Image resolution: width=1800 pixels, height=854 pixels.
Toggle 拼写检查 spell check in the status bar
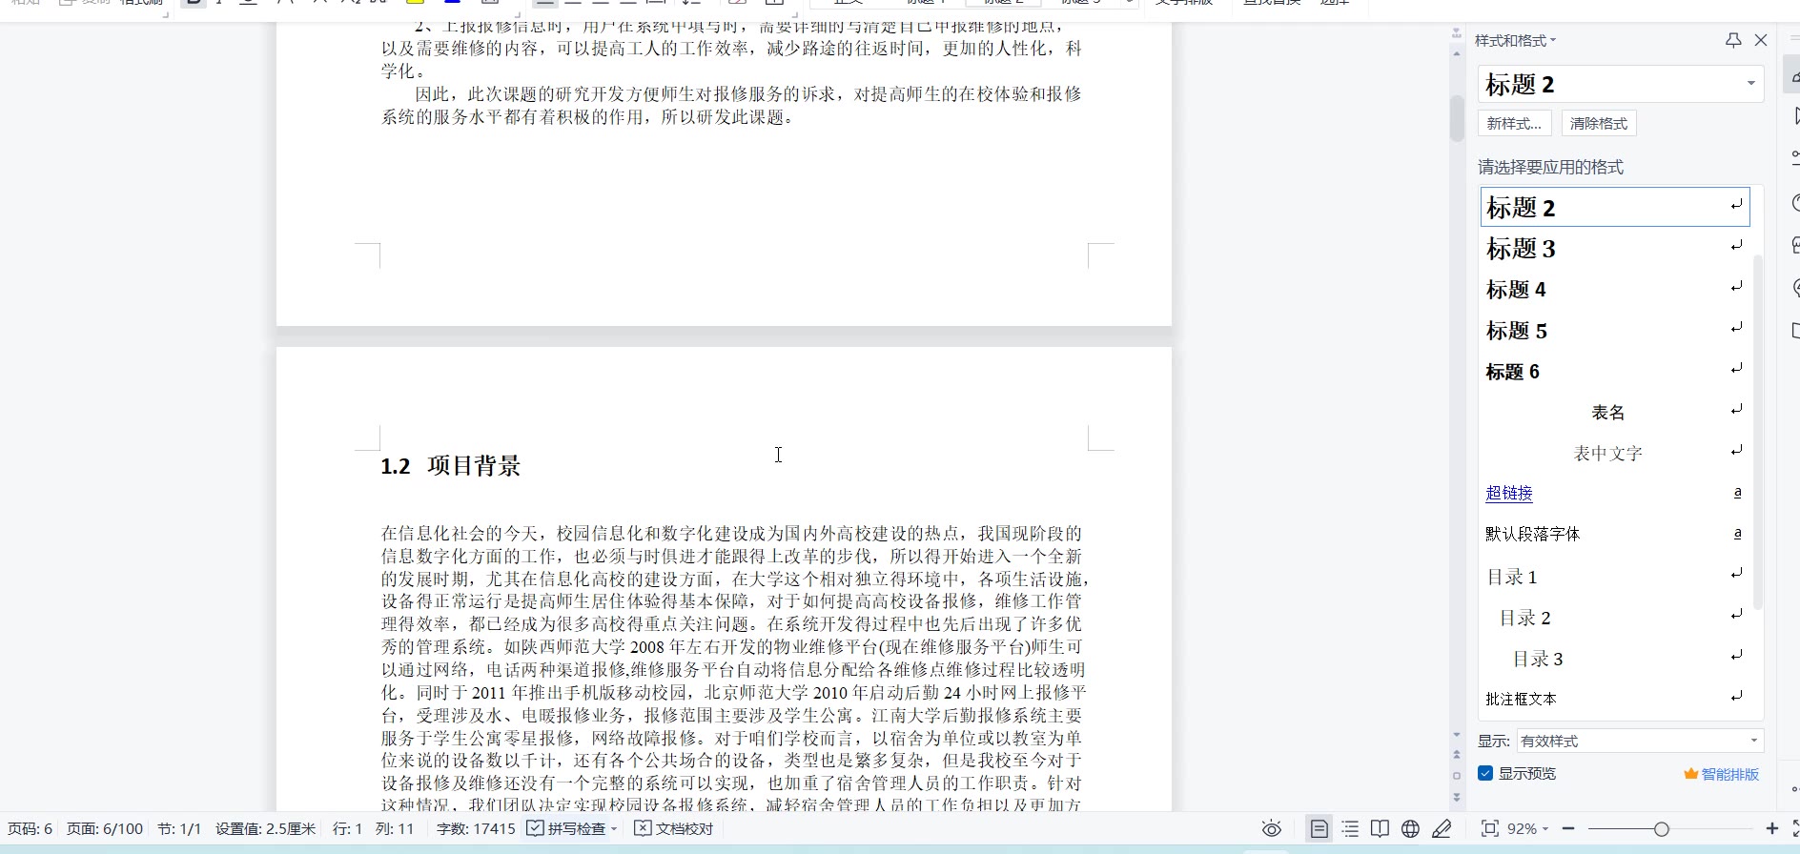pos(565,828)
